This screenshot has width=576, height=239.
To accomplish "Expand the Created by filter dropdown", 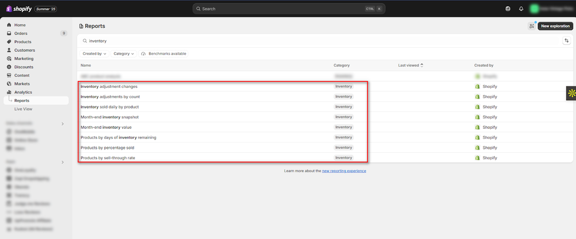I will pyautogui.click(x=94, y=53).
